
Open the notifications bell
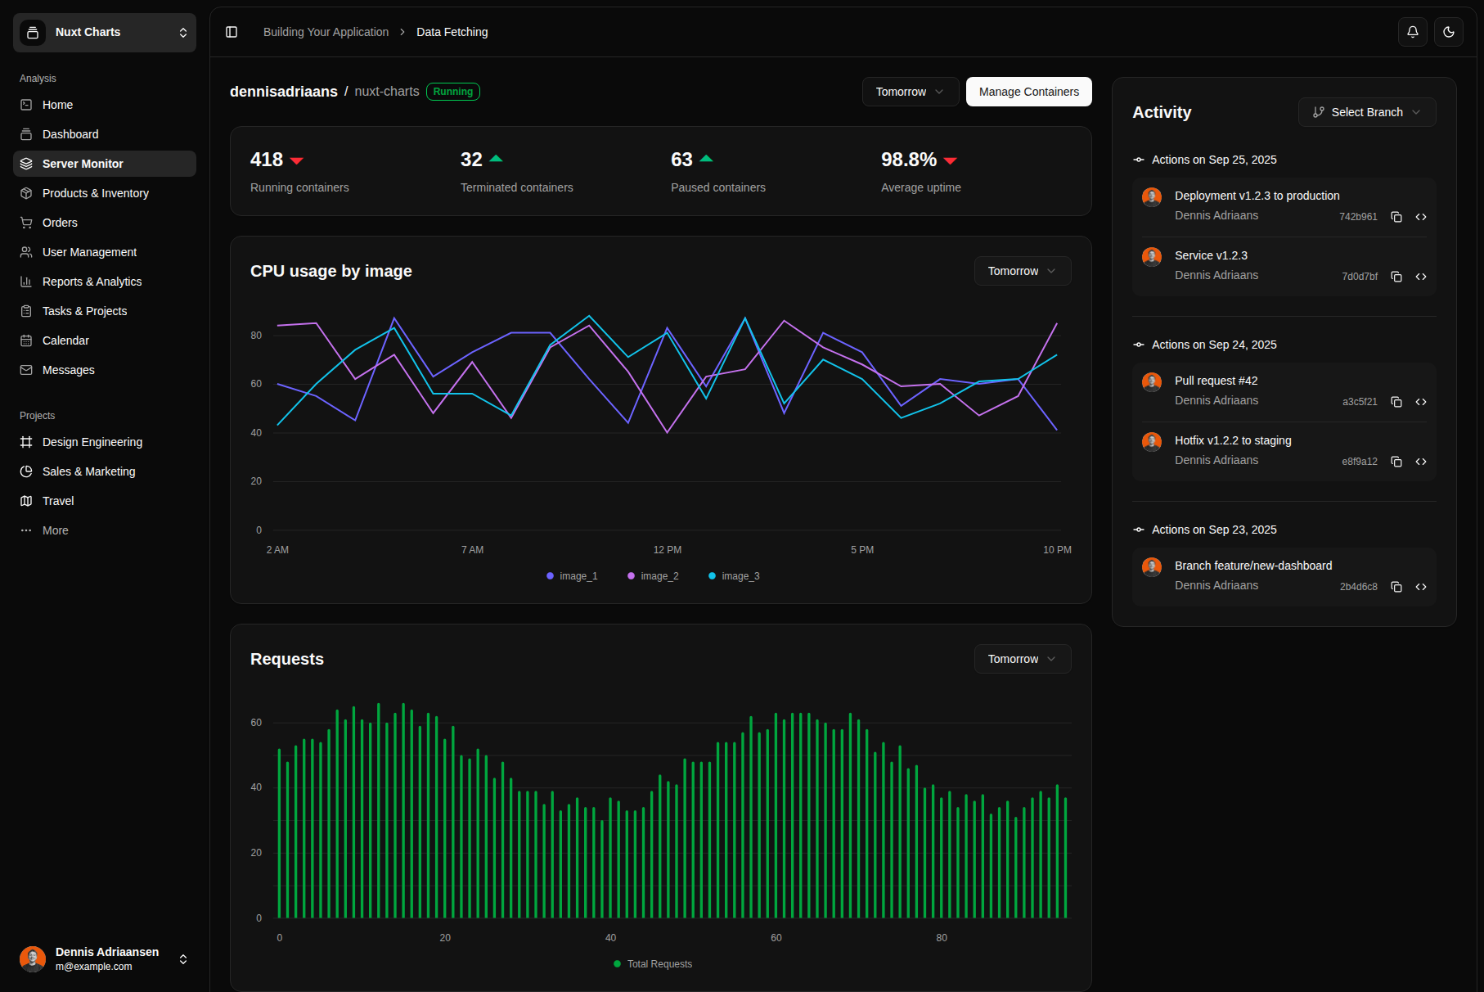coord(1412,32)
